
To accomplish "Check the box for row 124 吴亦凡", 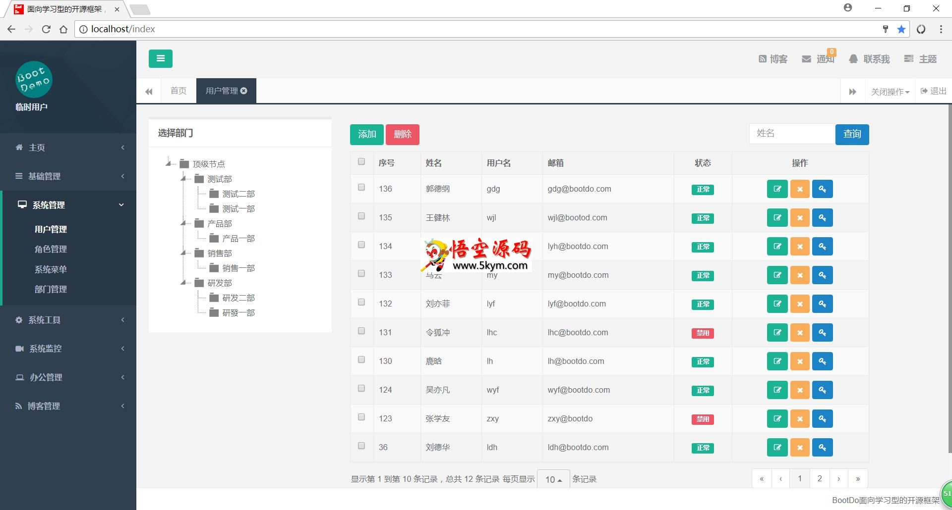I will (x=361, y=388).
